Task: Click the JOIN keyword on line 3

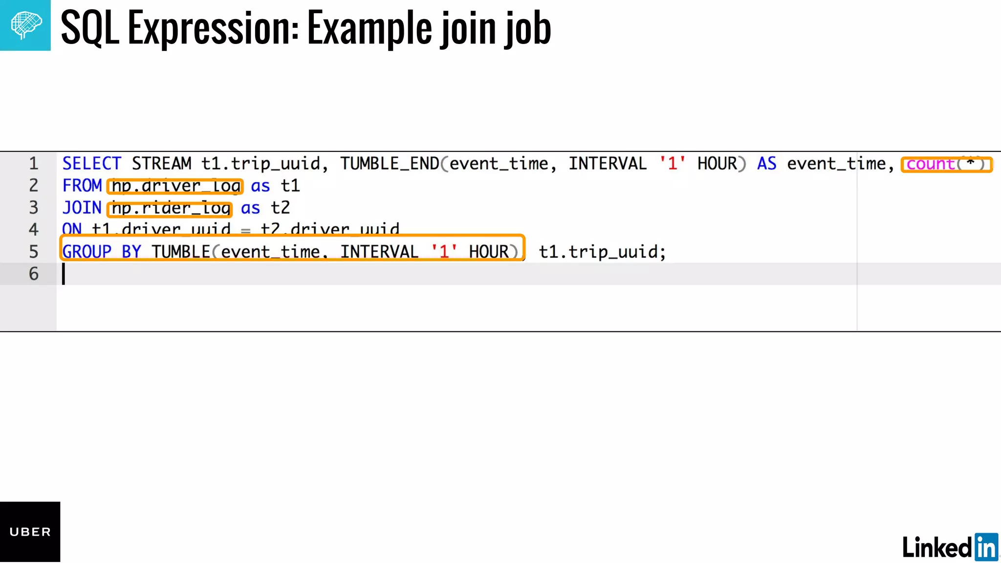Action: tap(82, 208)
